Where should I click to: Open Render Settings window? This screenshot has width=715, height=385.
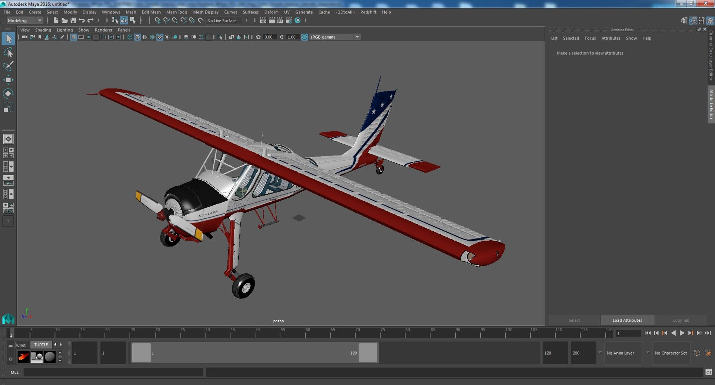click(x=289, y=20)
